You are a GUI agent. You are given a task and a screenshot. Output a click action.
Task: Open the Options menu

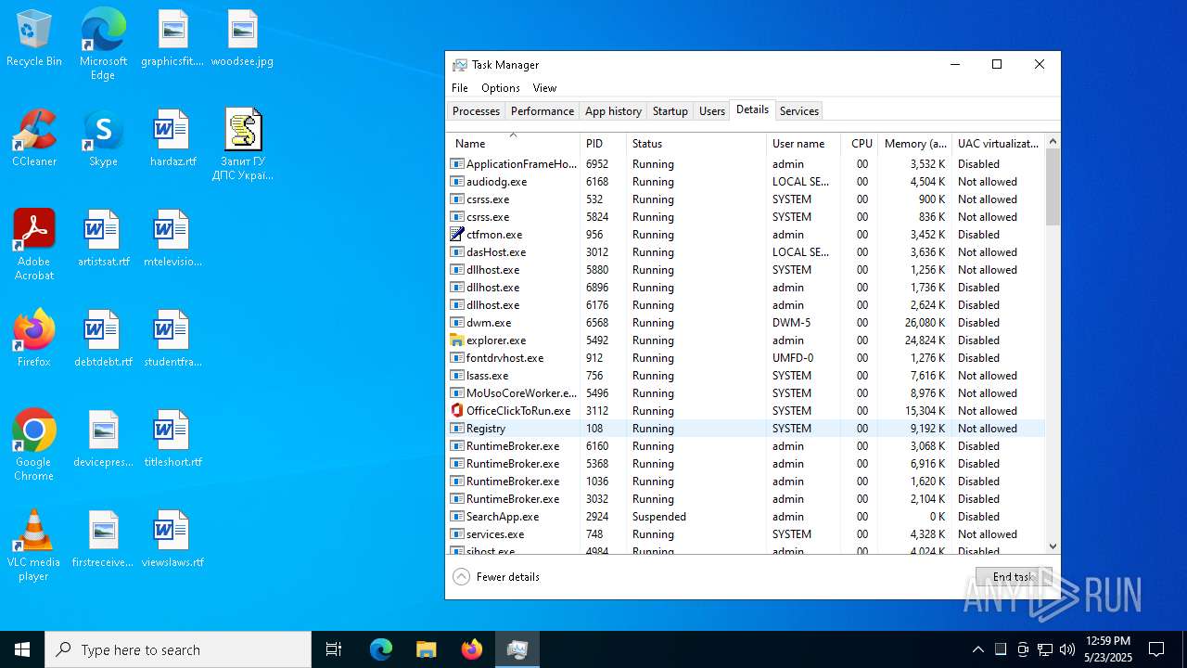(x=501, y=88)
